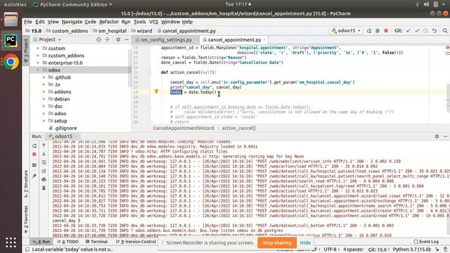This screenshot has height=253, width=450.
Task: Open the File menu
Action: pos(28,22)
